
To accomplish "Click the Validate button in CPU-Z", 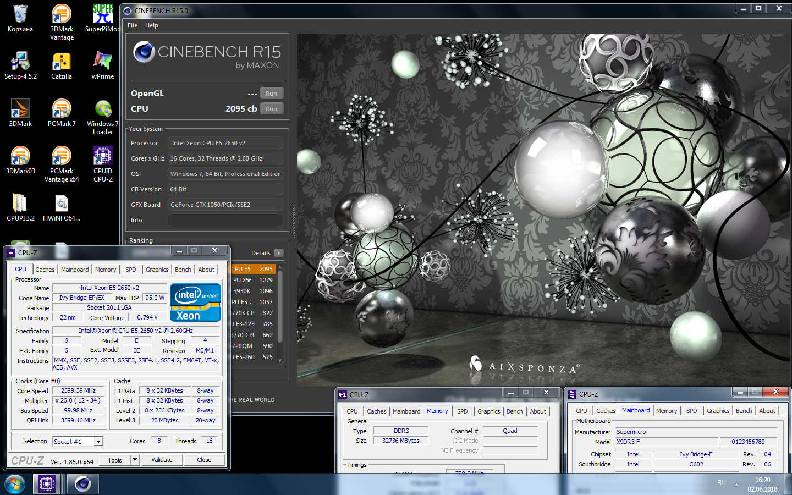I will 162,460.
